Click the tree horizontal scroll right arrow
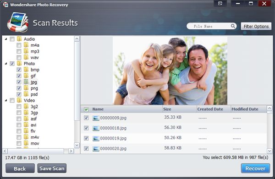This screenshot has width=275, height=179. 71,151
